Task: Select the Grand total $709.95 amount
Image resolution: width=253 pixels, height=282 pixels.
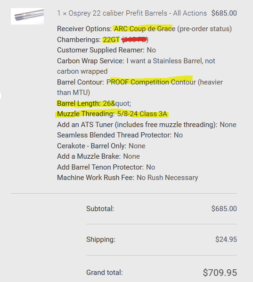Action: [220, 273]
